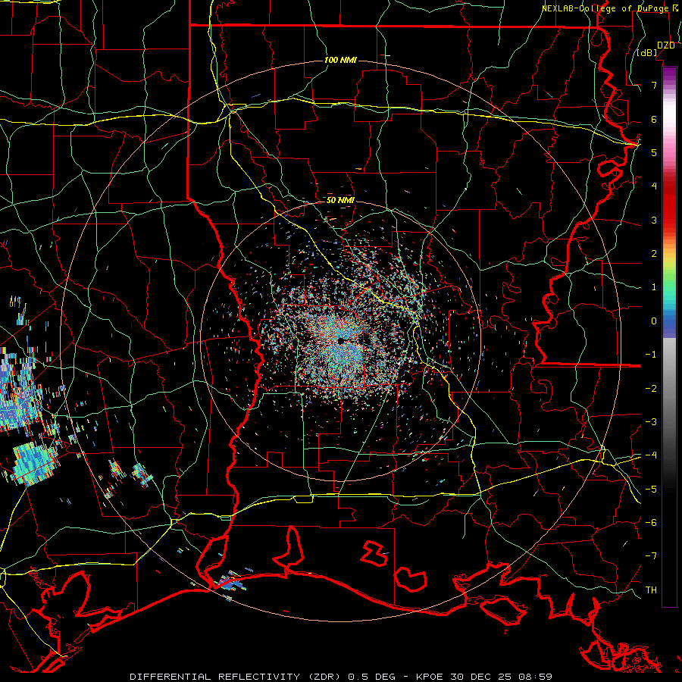Screen dimensions: 682x682
Task: Click the large cyan echo block in the west
Action: coord(35,463)
